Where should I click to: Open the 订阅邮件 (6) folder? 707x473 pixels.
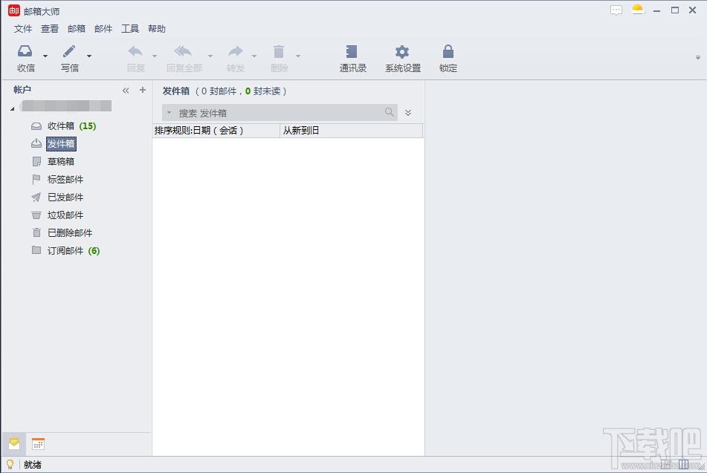(x=65, y=250)
